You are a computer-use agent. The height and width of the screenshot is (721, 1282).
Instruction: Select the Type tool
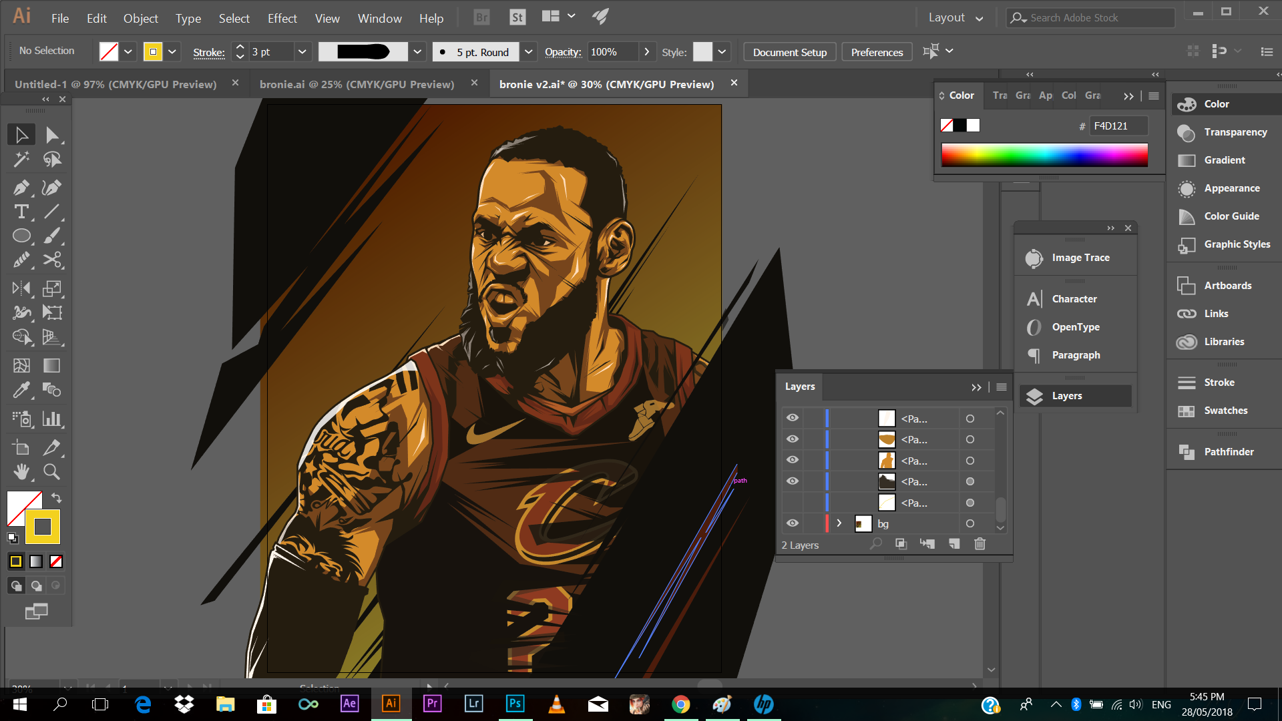21,212
